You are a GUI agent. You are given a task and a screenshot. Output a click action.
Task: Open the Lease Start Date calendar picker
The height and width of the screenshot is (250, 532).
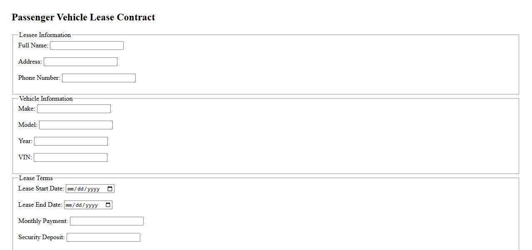pos(110,189)
